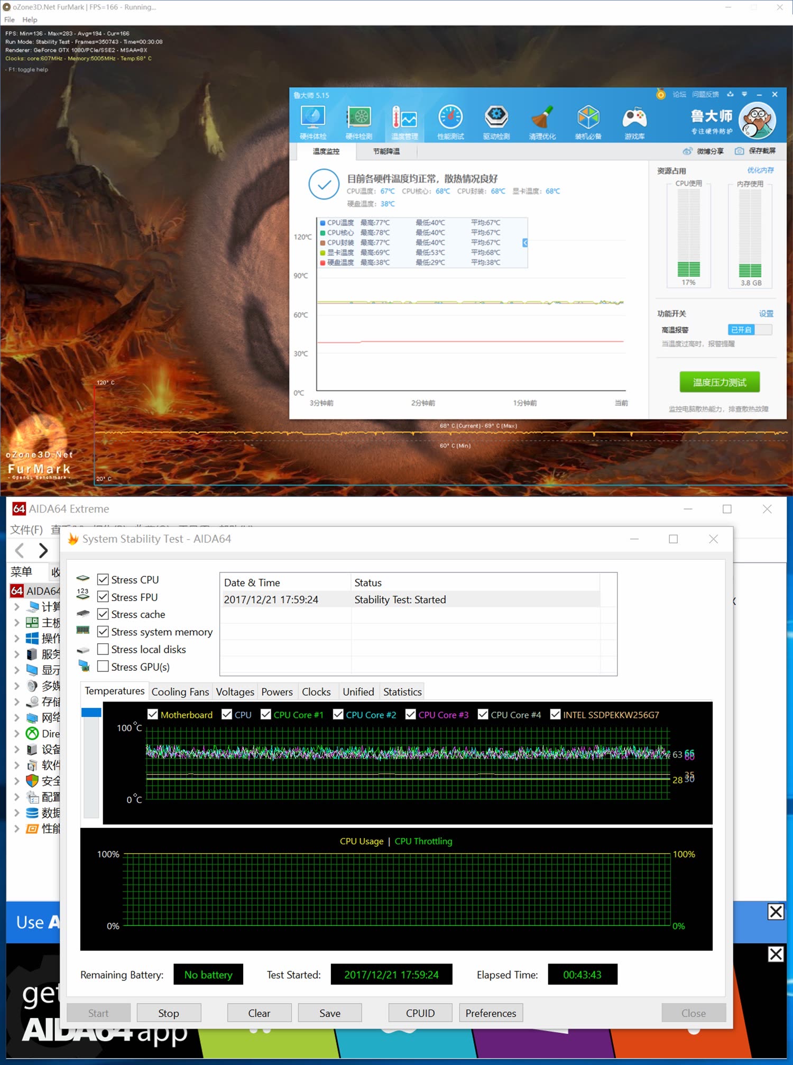Expand the DirectX tree node arrow

point(17,733)
